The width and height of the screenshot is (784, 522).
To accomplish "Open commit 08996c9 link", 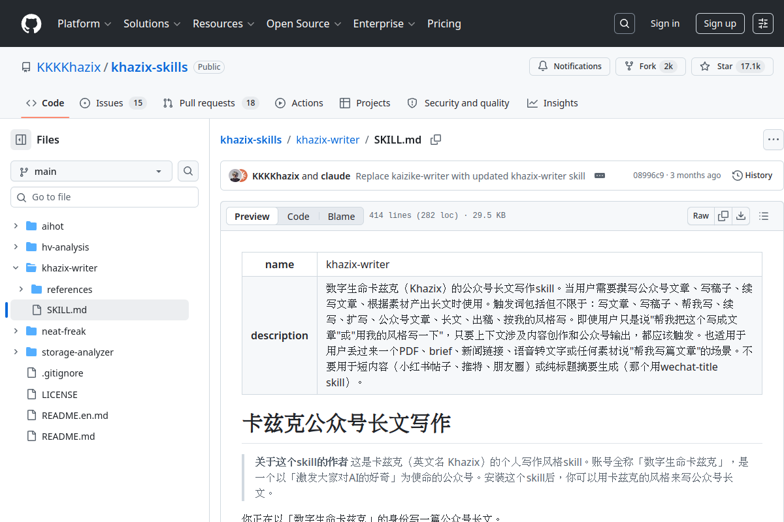I will point(648,176).
